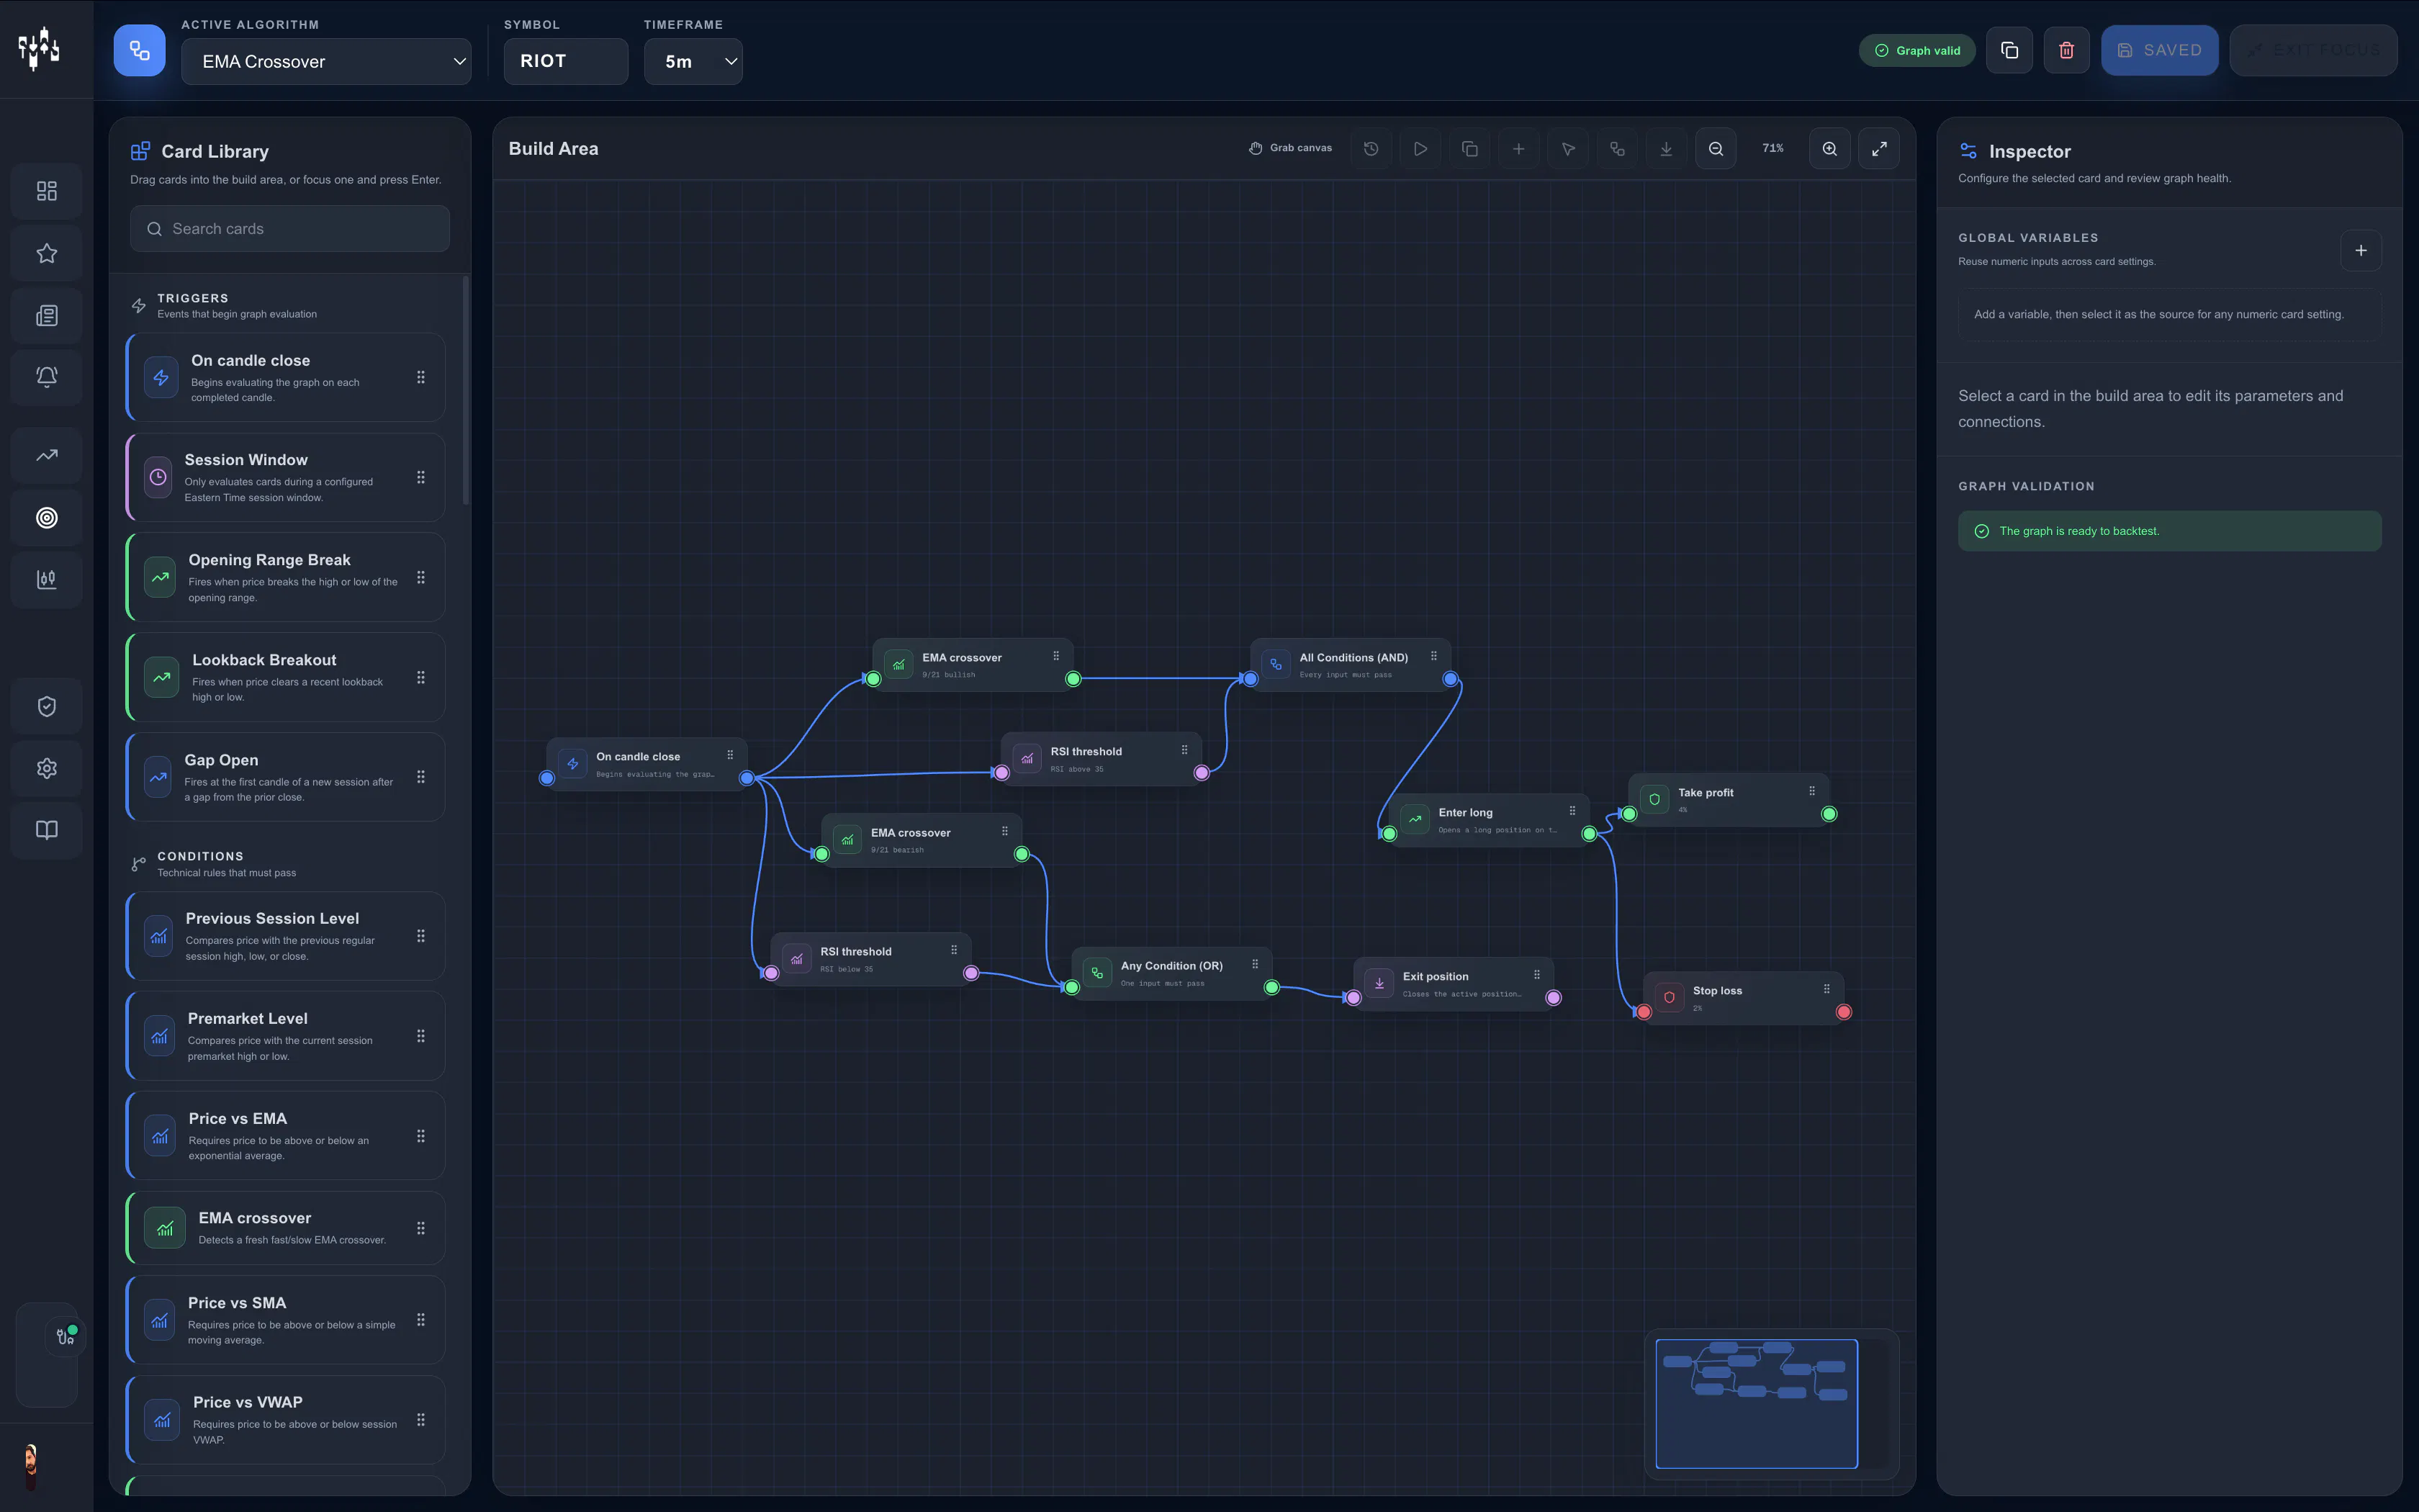This screenshot has height=1512, width=2419.
Task: Open the book icon in sidebar
Action: (x=47, y=830)
